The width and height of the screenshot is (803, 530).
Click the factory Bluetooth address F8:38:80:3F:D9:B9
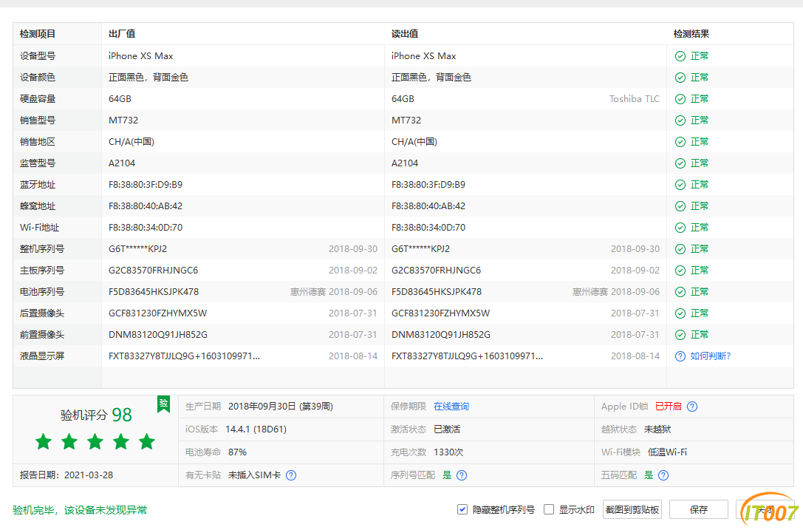[146, 185]
